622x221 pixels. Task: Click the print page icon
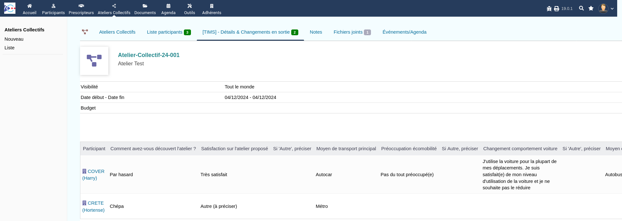(x=556, y=9)
